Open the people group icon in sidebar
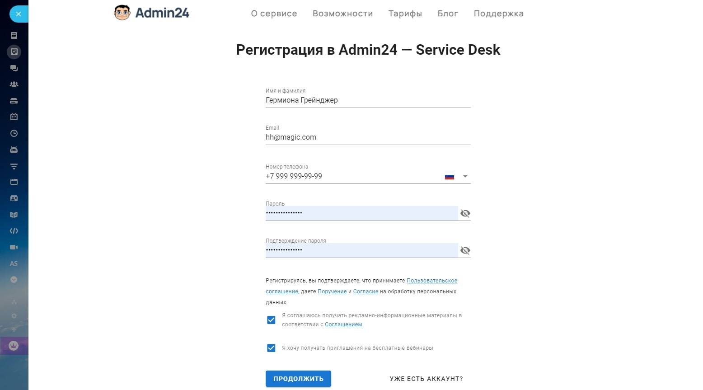 click(14, 85)
